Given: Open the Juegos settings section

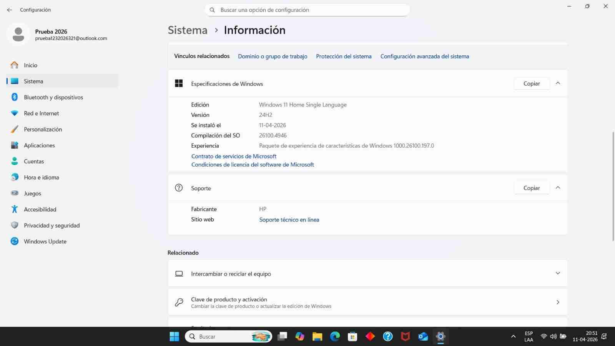Looking at the screenshot, I should click(32, 193).
